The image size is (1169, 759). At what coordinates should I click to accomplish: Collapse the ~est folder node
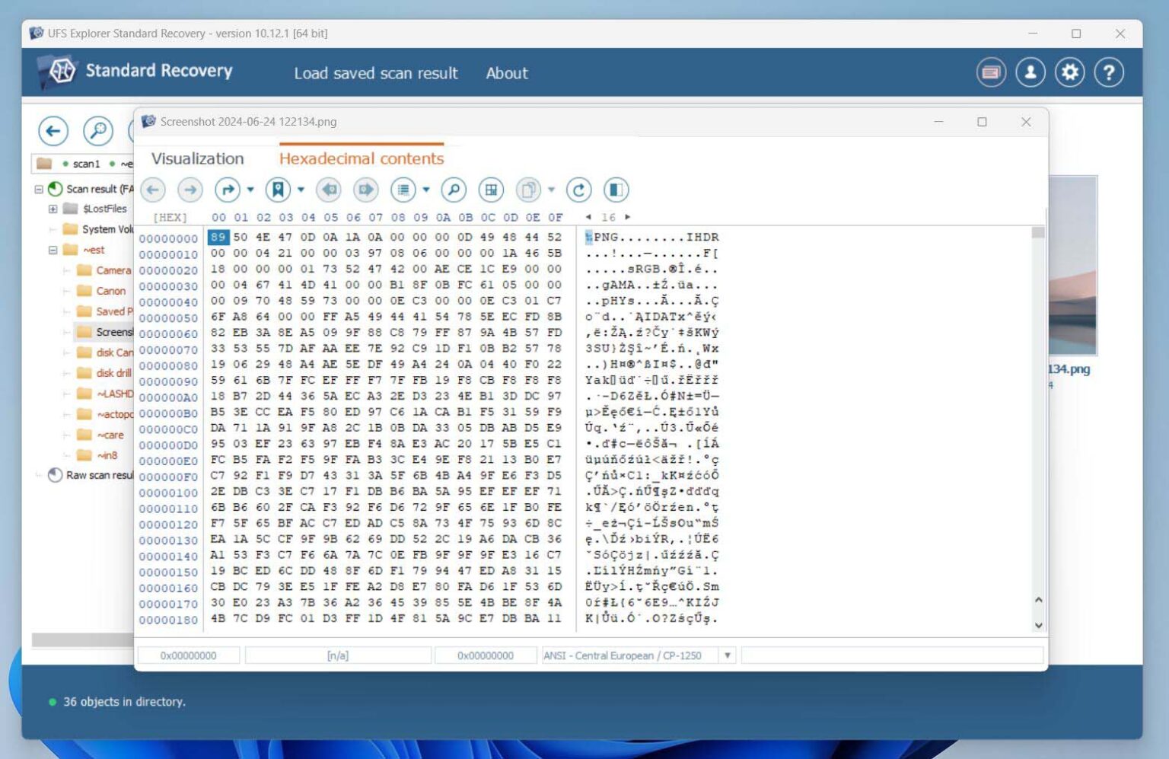pos(53,250)
